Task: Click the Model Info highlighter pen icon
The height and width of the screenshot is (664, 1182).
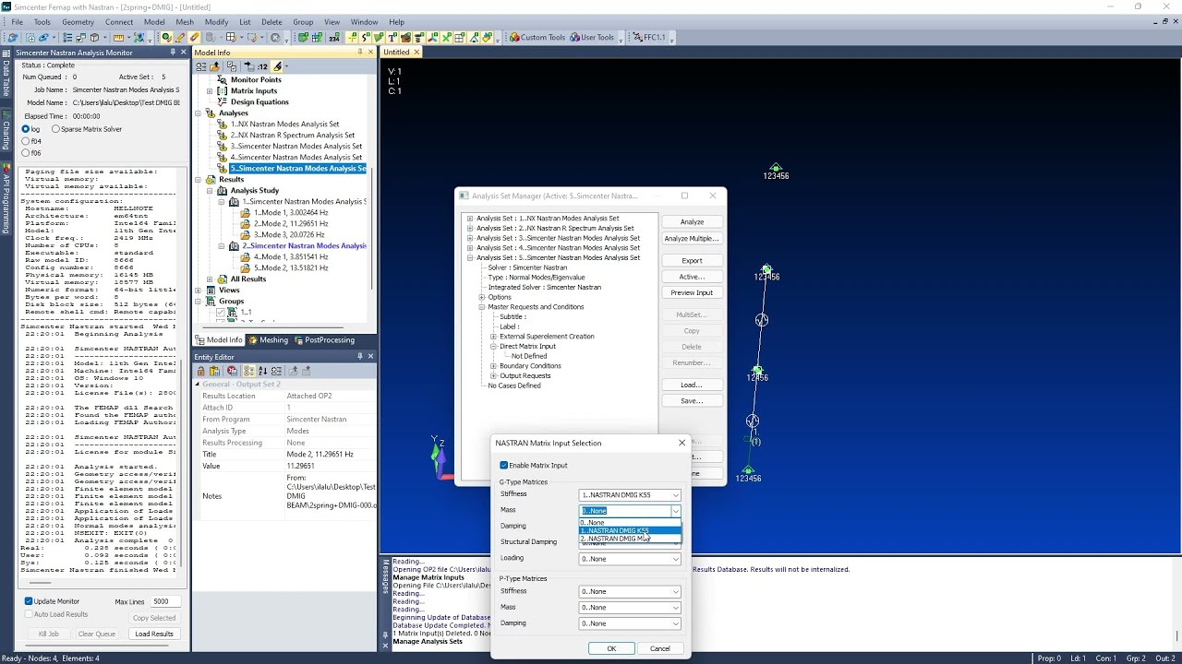Action: (278, 66)
